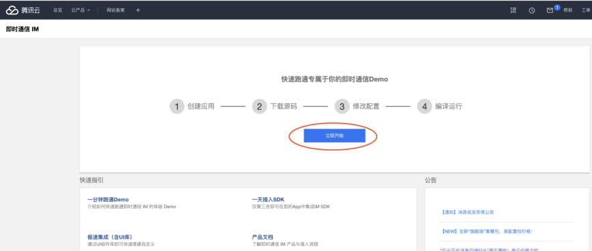Click the 公告 section heading

[431, 181]
